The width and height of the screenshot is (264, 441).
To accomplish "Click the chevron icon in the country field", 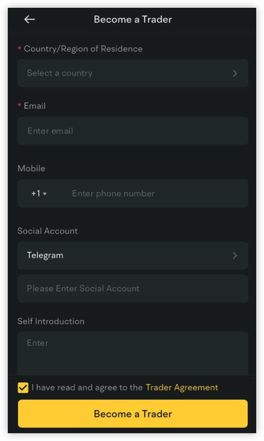I will (x=235, y=74).
